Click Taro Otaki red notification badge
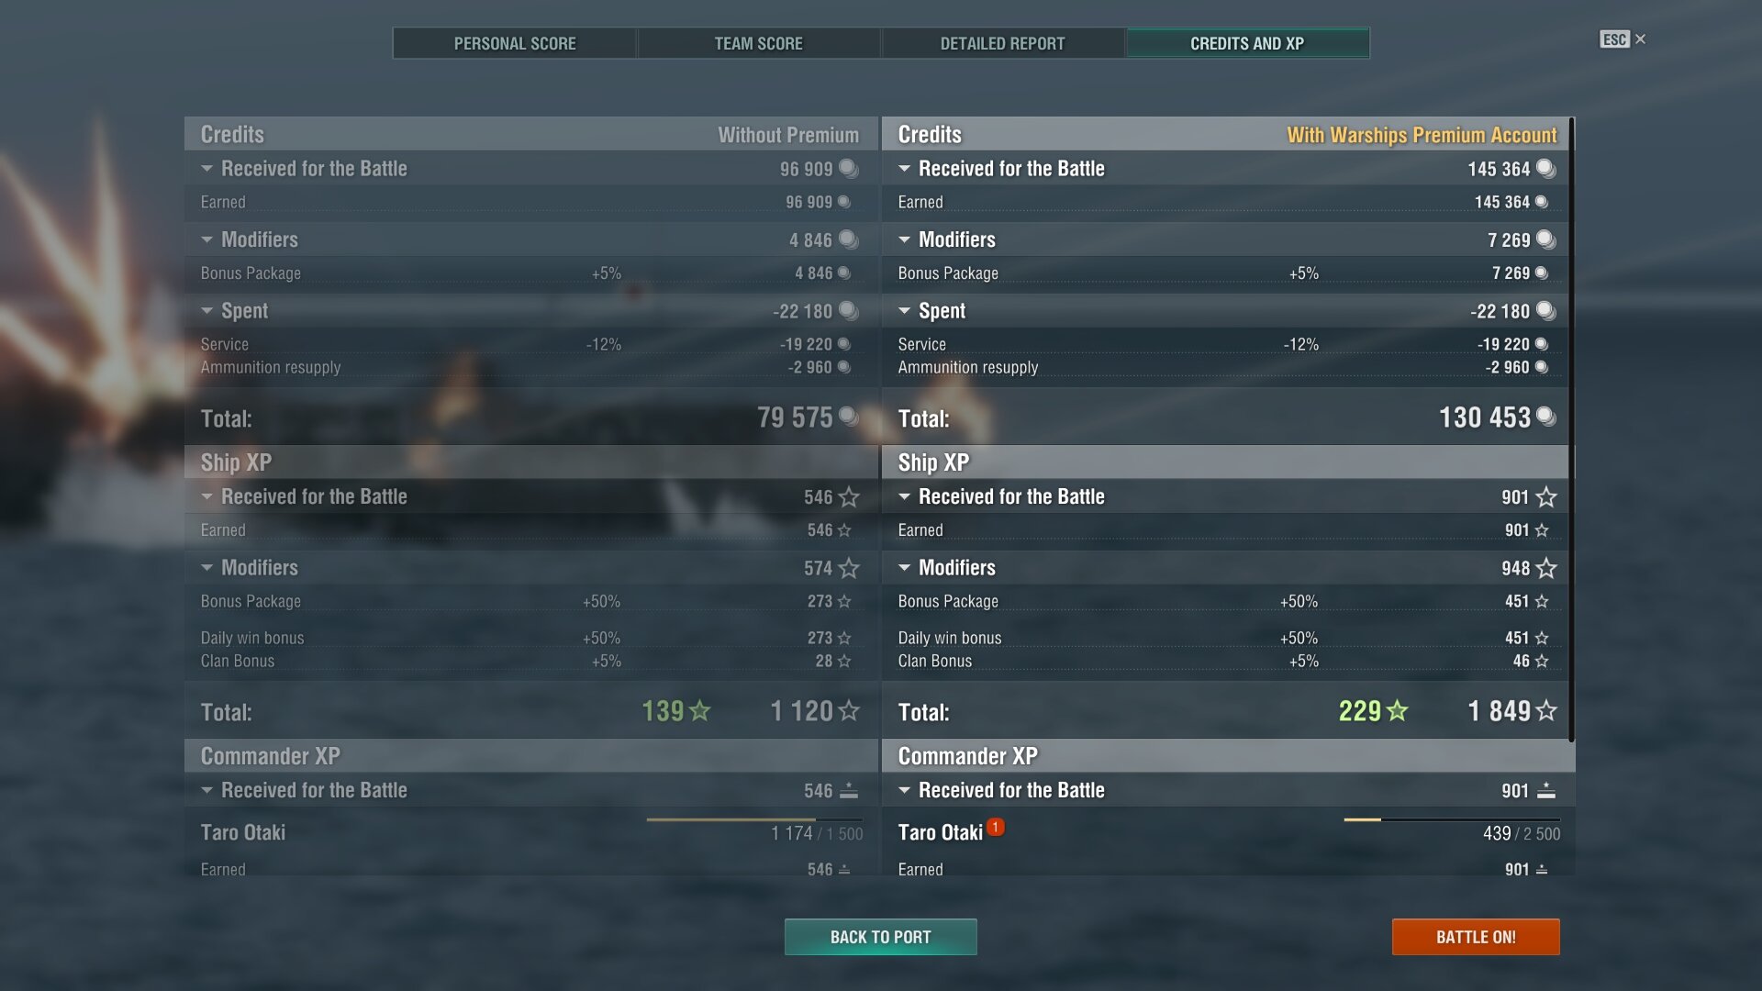This screenshot has height=991, width=1762. 996,827
